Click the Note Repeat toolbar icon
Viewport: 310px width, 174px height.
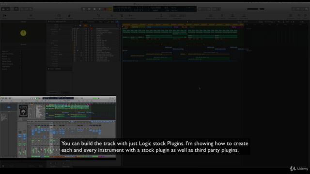(x=59, y=15)
